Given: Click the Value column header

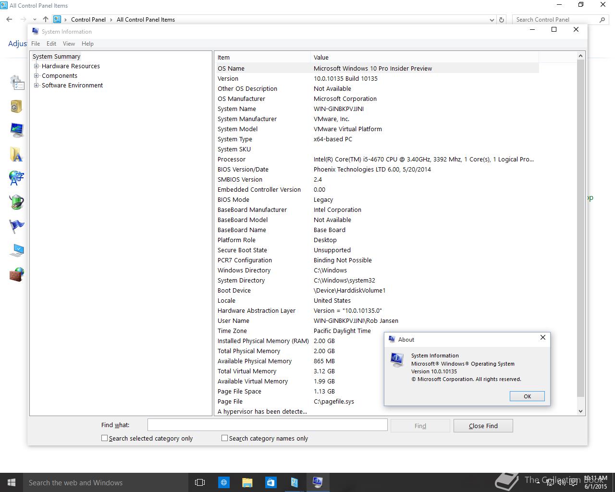Looking at the screenshot, I should 424,57.
